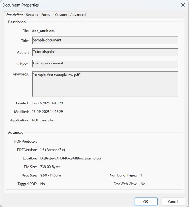189x207 pixels.
Task: Place cursor in the Keywords text box
Action: (x=105, y=84)
